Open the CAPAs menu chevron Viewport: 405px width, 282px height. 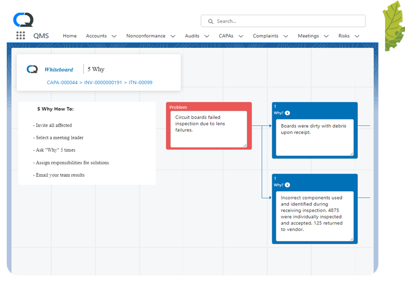240,36
